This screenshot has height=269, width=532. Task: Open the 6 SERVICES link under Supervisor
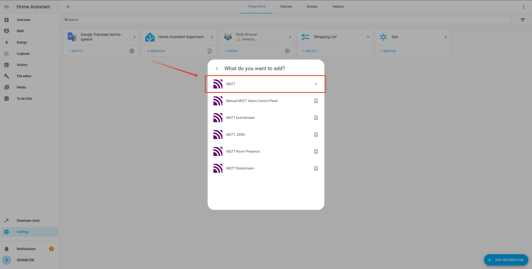(x=156, y=51)
